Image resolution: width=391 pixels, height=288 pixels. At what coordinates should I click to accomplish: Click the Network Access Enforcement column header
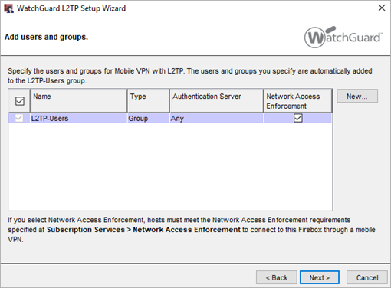[x=298, y=100]
